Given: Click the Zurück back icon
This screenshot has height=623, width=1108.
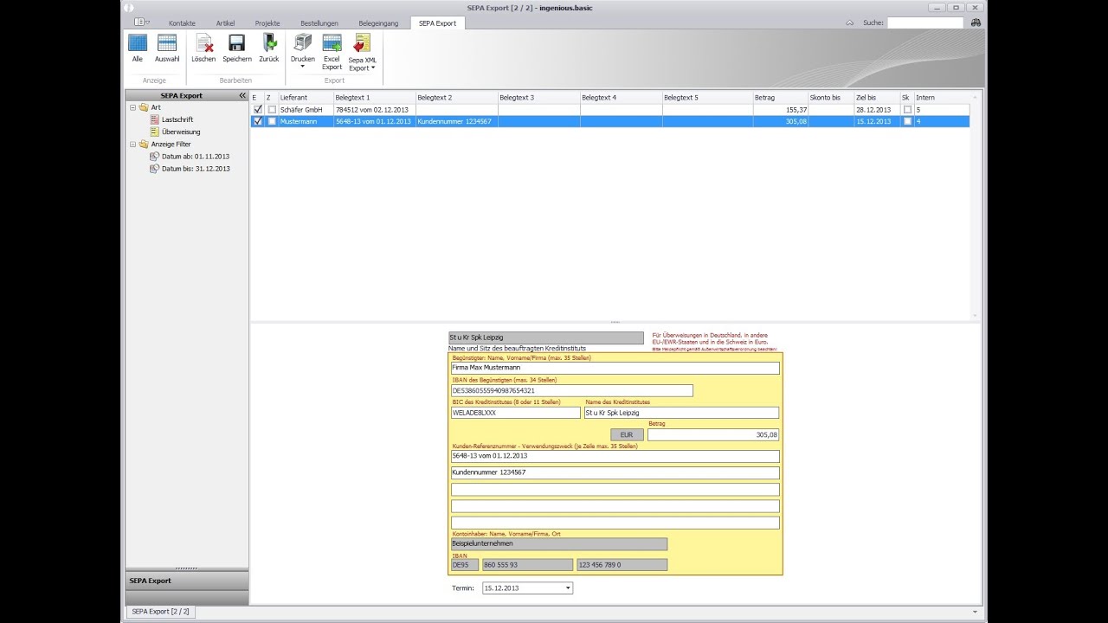Looking at the screenshot, I should (269, 43).
